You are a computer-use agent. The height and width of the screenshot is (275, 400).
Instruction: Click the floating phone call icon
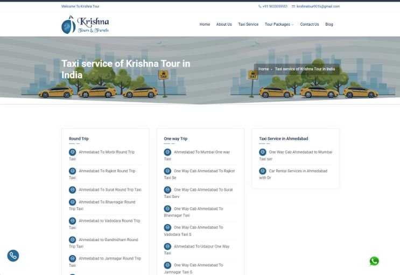(13, 256)
